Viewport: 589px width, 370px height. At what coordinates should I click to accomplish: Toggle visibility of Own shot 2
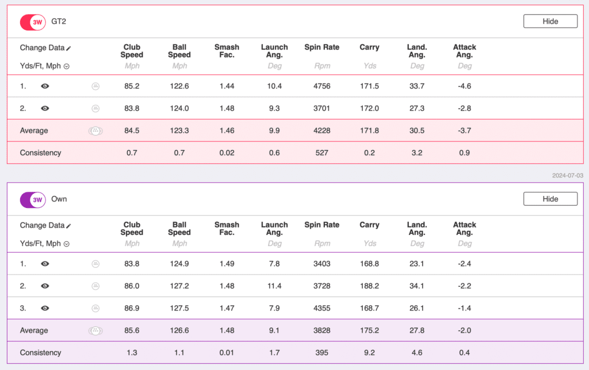(x=45, y=286)
